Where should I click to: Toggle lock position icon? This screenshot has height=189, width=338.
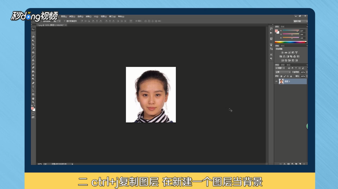288,76
